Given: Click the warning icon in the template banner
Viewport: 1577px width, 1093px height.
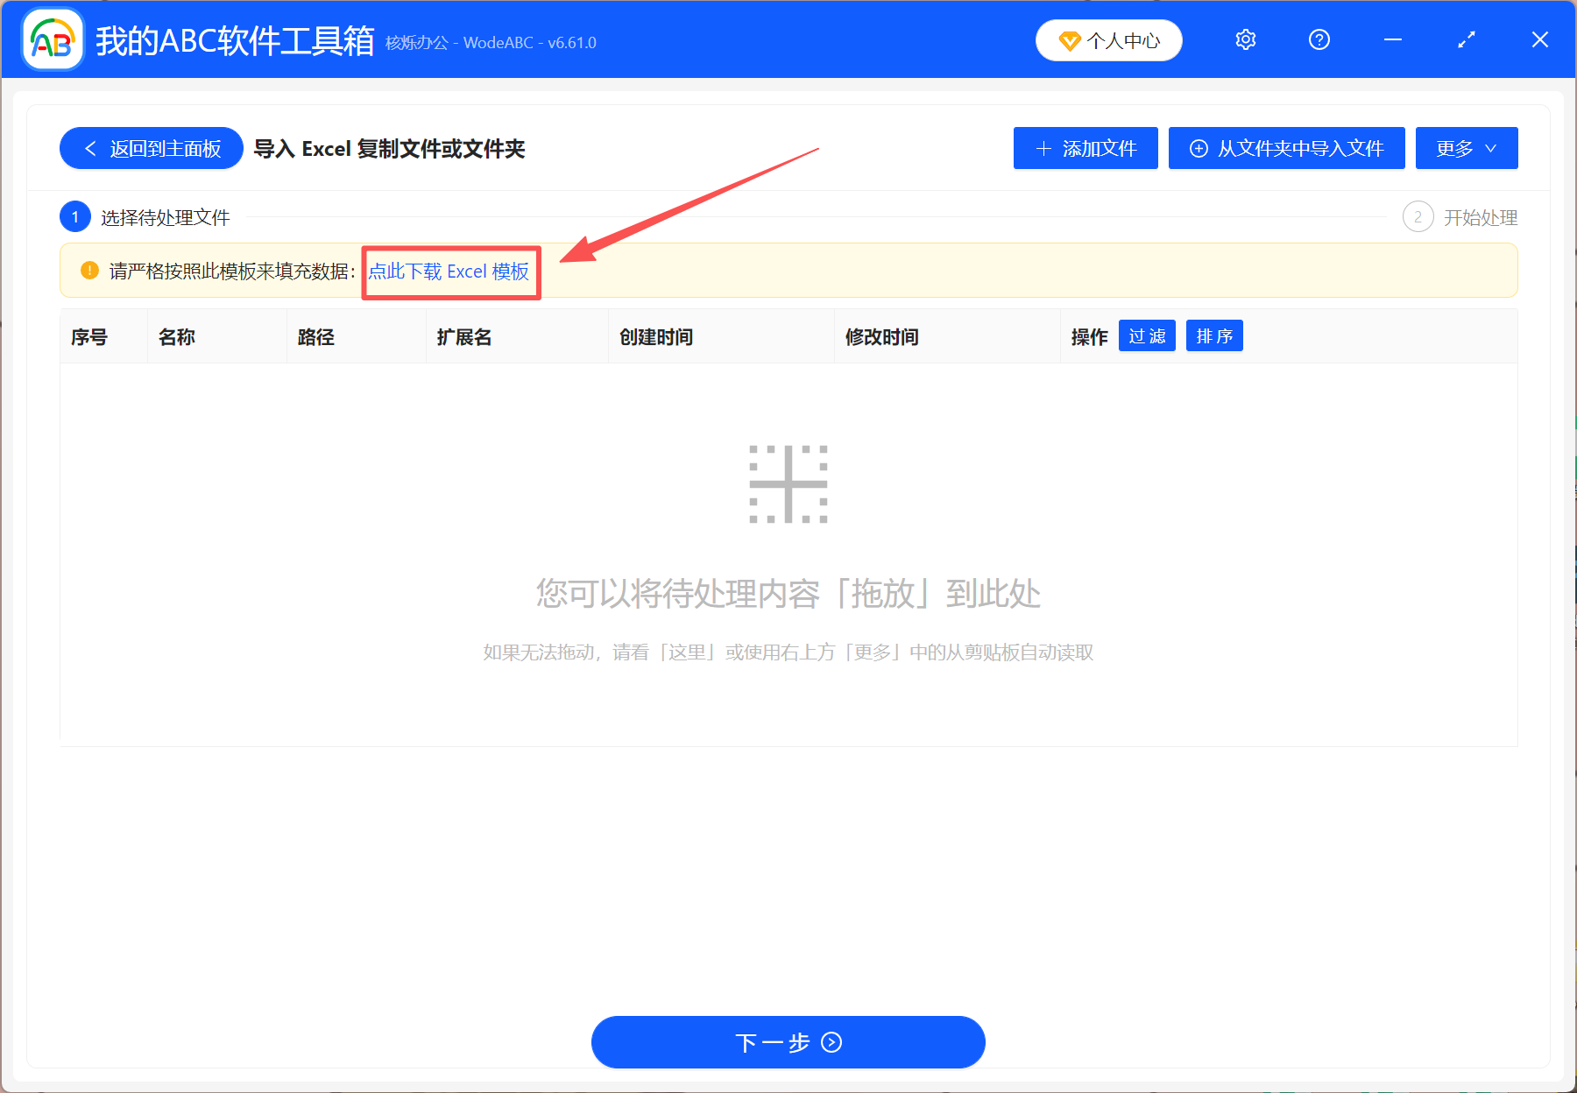Looking at the screenshot, I should 88,271.
